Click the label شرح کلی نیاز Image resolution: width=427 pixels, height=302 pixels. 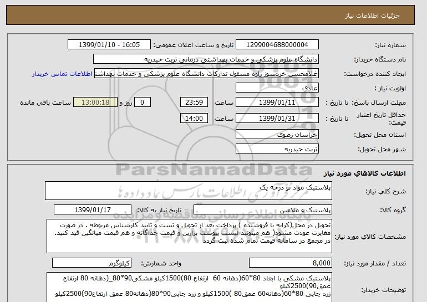[385, 192]
